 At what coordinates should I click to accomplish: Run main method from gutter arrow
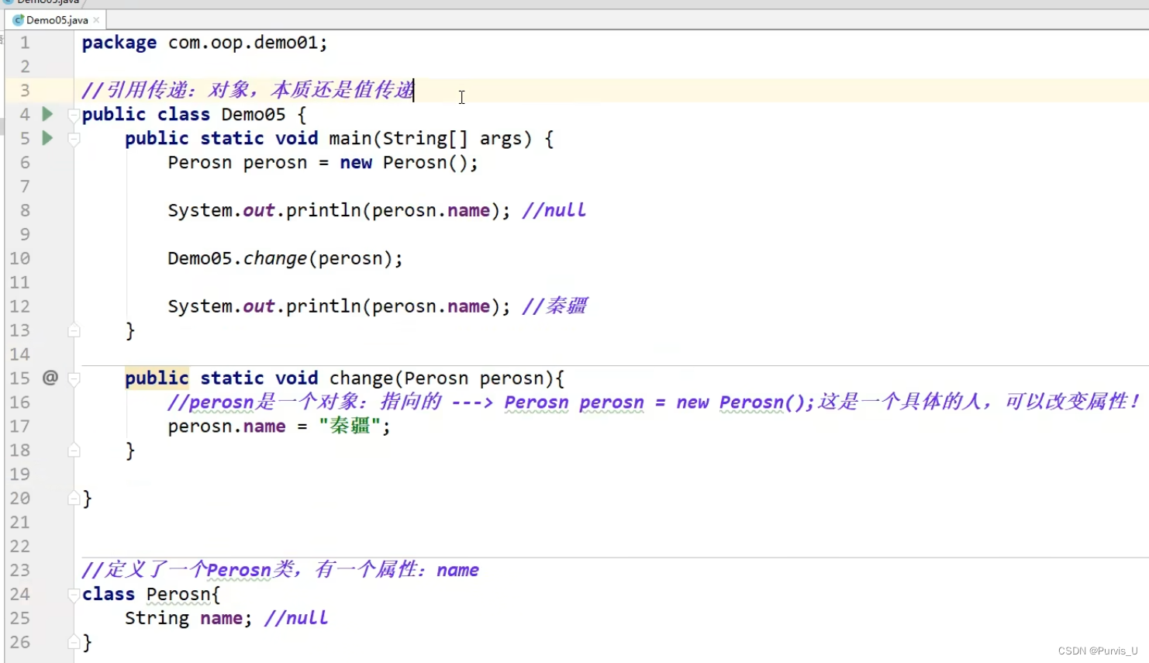[47, 138]
